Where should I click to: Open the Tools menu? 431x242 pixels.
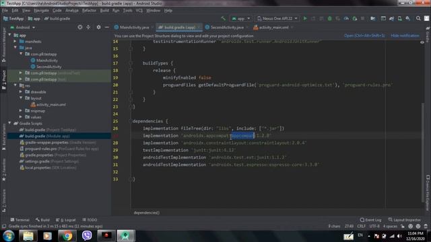tap(127, 11)
